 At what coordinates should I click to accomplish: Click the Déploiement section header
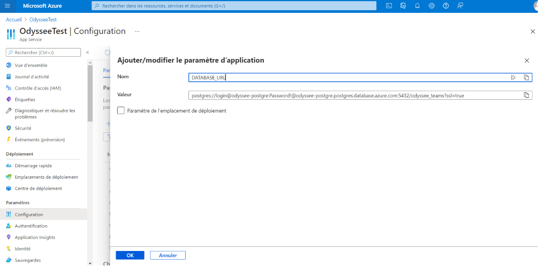coord(20,154)
